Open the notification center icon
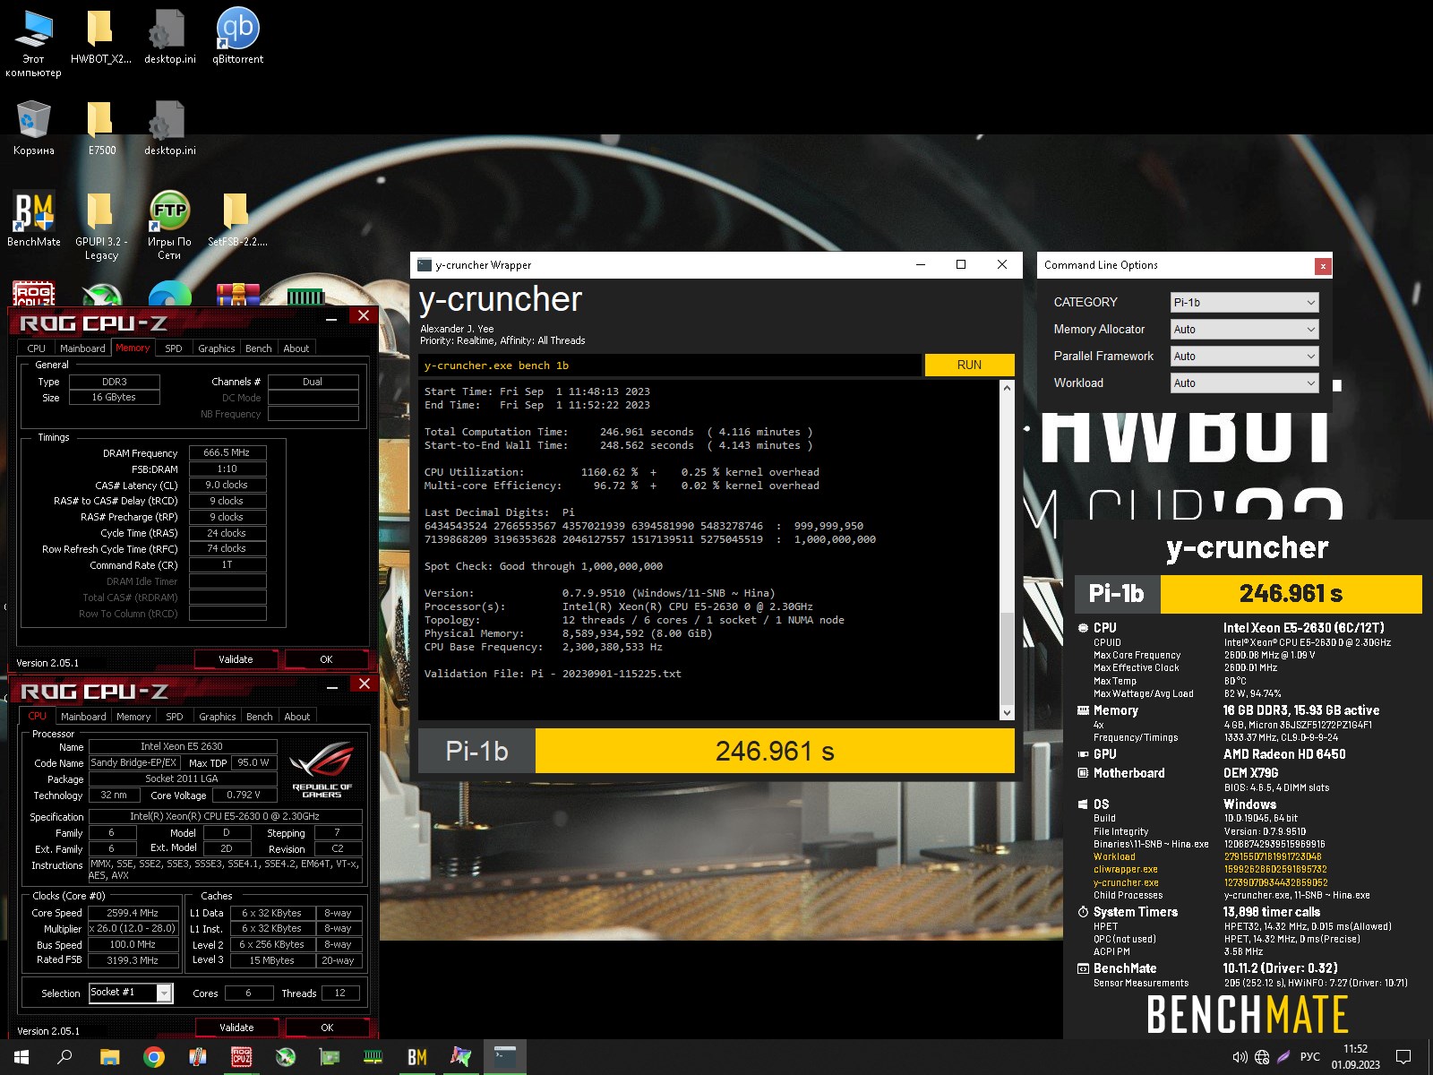This screenshot has height=1075, width=1433. pos(1403,1057)
